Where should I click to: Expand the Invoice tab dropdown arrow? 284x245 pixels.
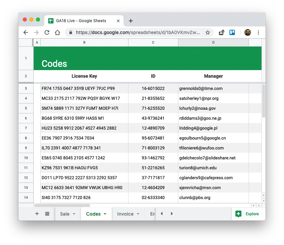tap(138, 214)
